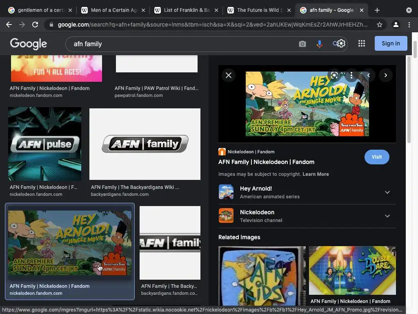Click the Related images heading
The width and height of the screenshot is (418, 314).
239,237
